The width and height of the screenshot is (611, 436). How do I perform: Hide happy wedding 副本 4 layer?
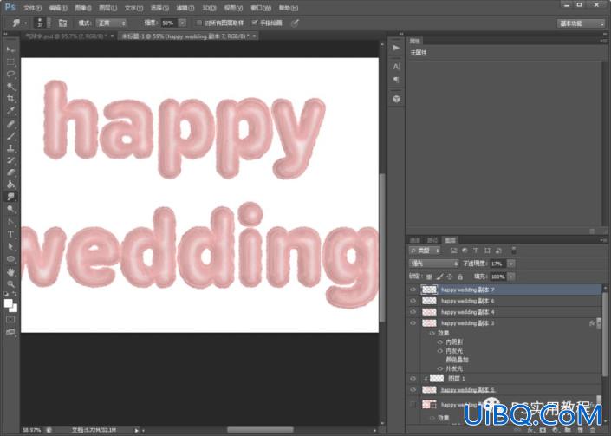pyautogui.click(x=413, y=312)
